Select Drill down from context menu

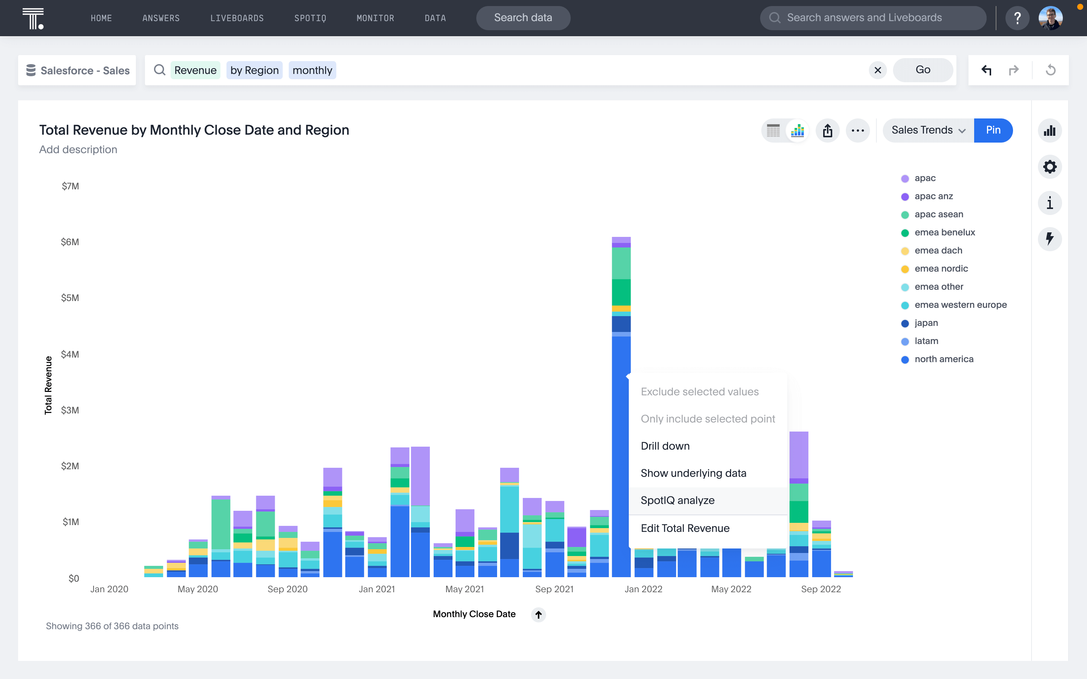coord(665,445)
